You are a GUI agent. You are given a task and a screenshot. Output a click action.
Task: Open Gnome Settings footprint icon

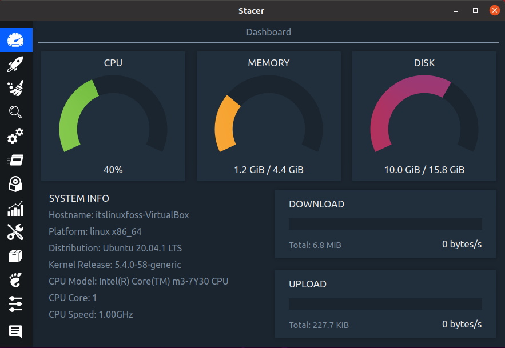click(x=16, y=280)
